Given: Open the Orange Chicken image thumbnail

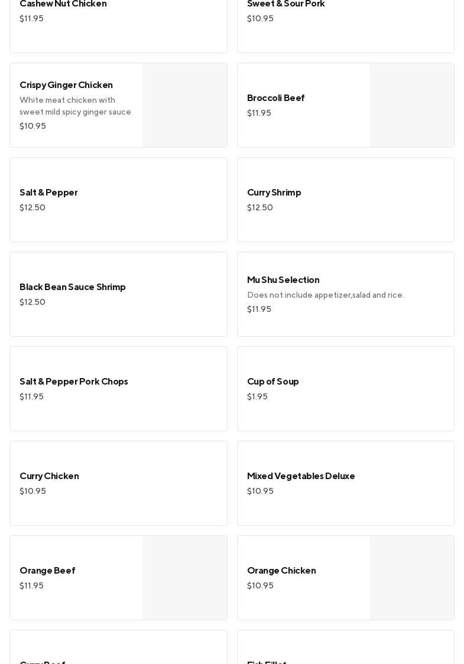Looking at the screenshot, I should (x=412, y=578).
